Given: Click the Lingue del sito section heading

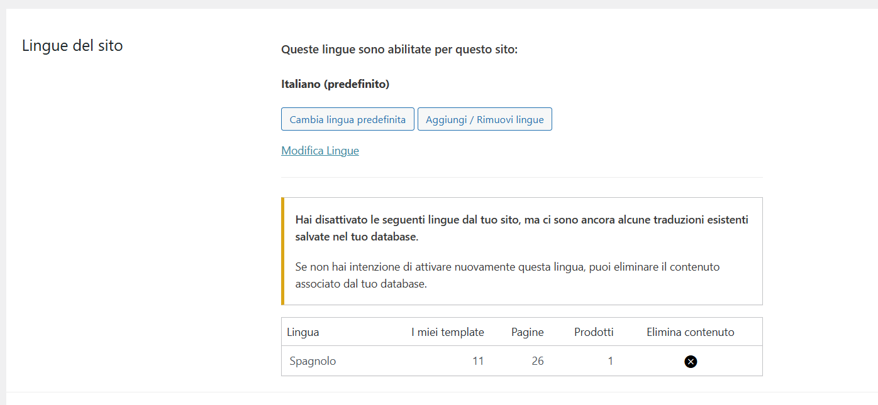Looking at the screenshot, I should [72, 46].
